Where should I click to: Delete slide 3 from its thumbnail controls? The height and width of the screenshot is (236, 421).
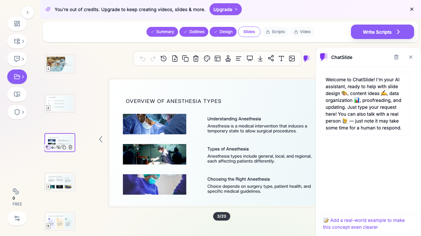70,147
